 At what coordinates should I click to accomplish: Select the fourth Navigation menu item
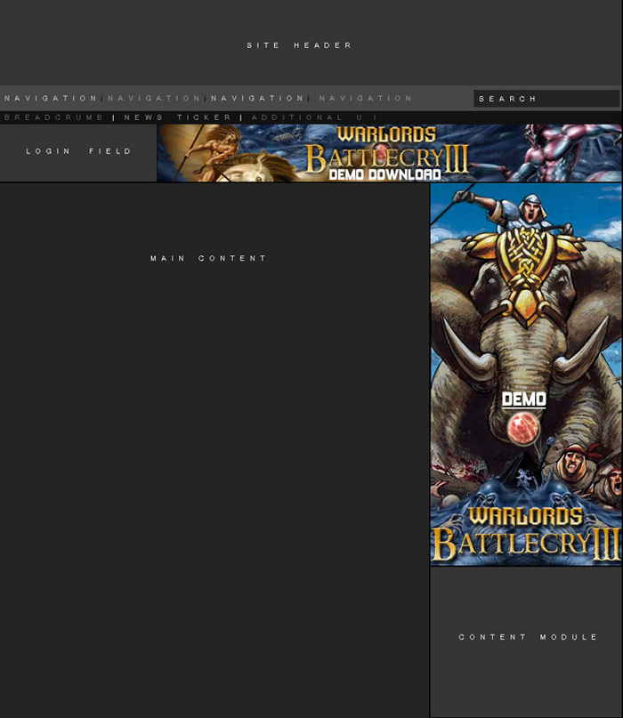pyautogui.click(x=366, y=98)
